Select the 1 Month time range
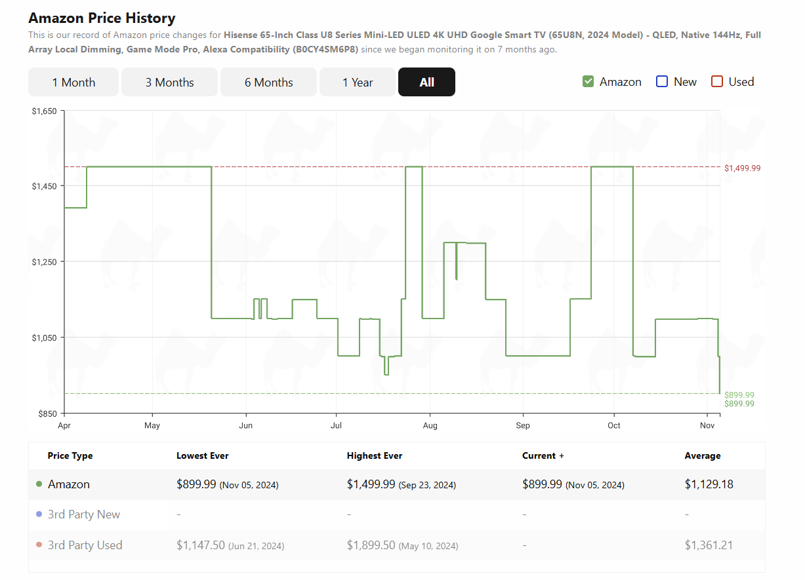 73,82
